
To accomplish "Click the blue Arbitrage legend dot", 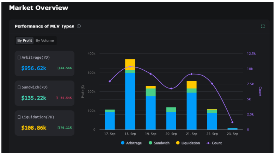I will point(123,143).
